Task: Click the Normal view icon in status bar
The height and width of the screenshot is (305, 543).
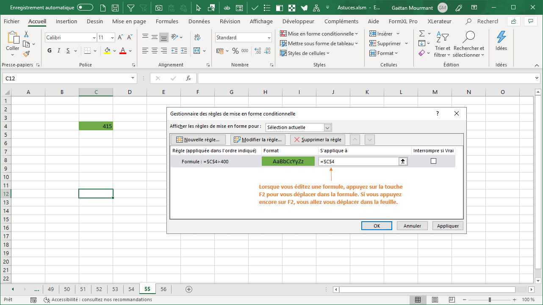Action: [x=418, y=300]
